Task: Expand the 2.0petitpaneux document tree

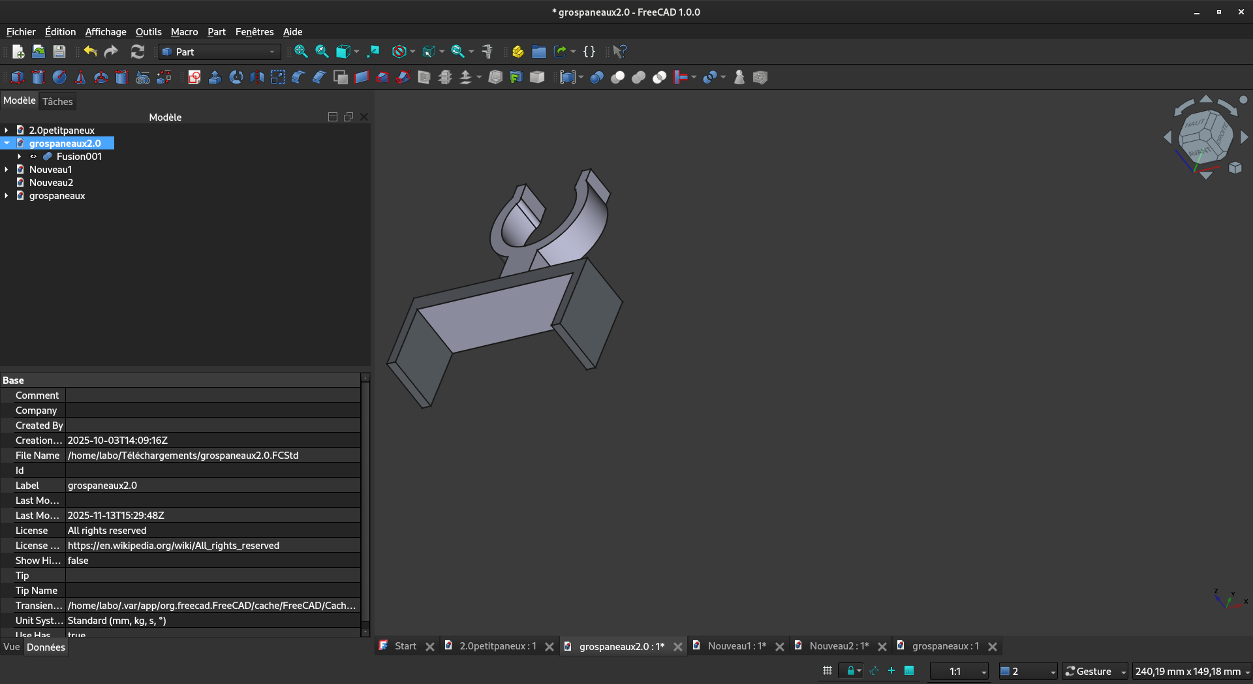Action: [x=7, y=131]
